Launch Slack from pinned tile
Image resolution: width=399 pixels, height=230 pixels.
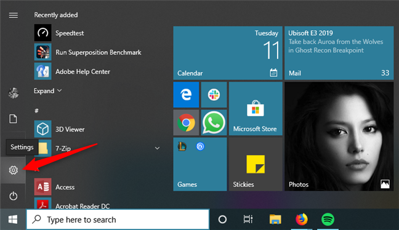point(214,95)
